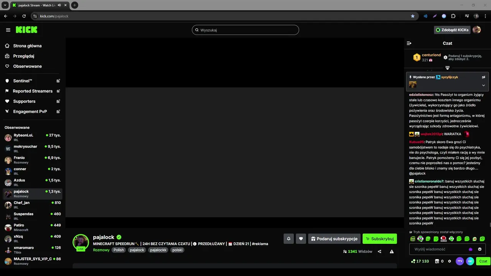Open the Azdus followed channel

tap(33, 182)
